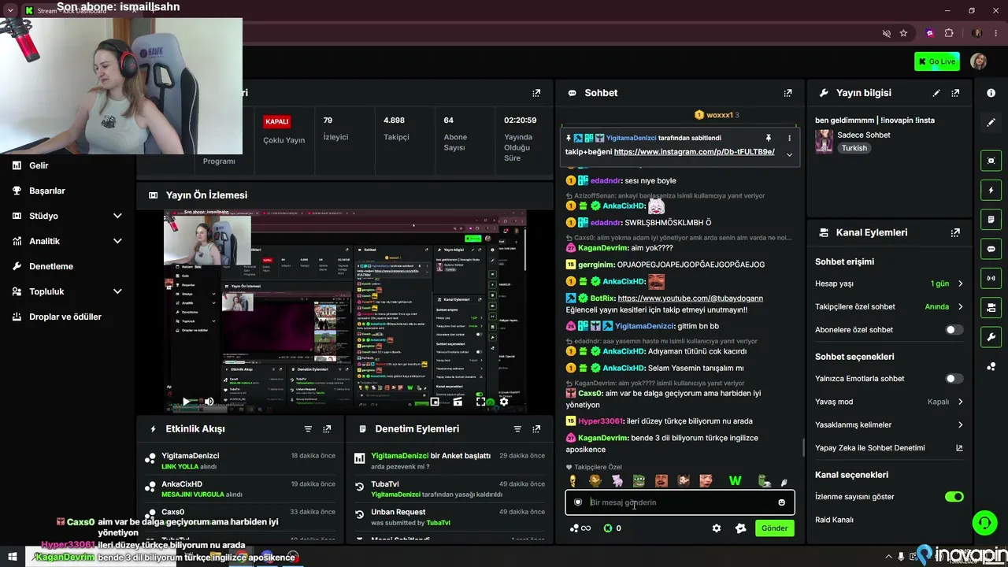Open the profile avatar menu
This screenshot has width=1008, height=567.
click(978, 61)
